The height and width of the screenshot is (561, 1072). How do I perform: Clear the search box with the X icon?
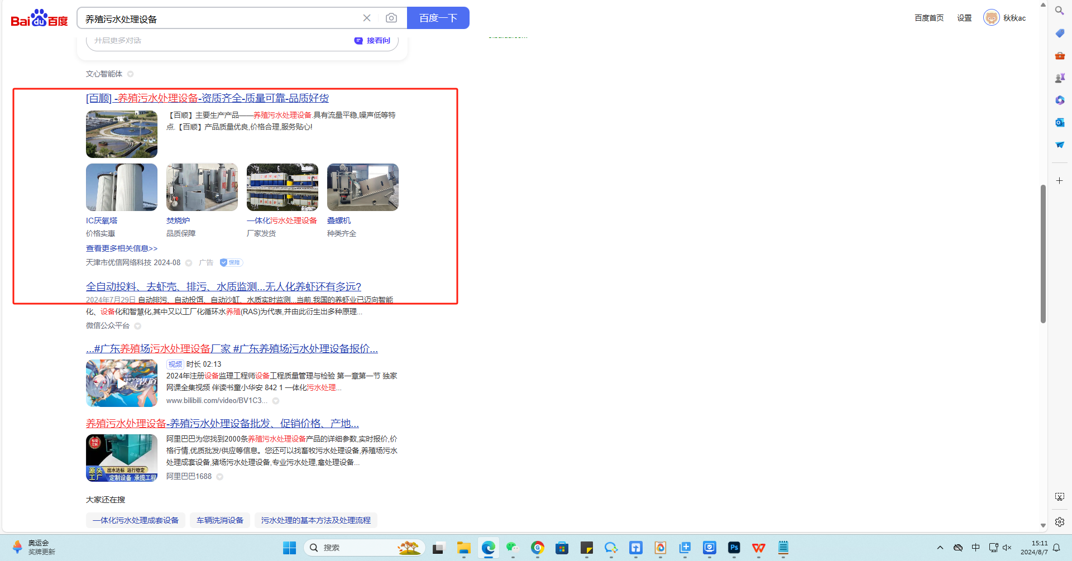tap(367, 18)
